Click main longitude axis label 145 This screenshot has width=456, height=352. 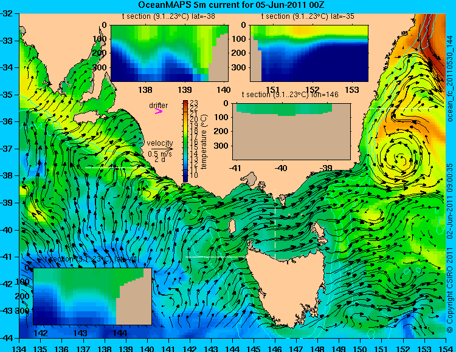[x=254, y=348]
